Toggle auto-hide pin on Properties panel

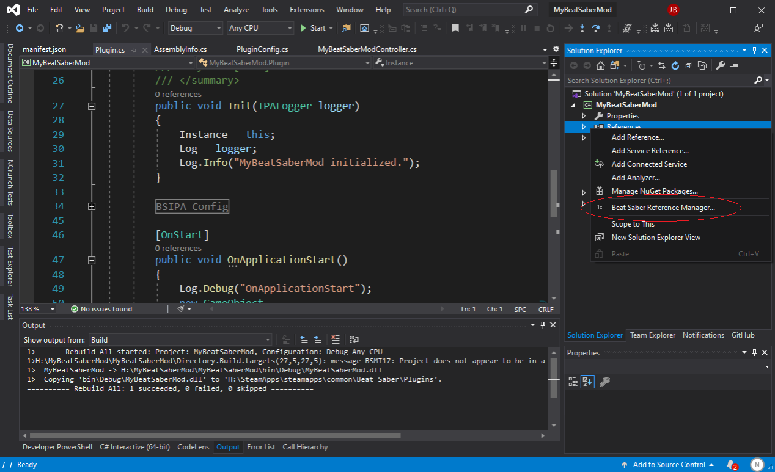coord(755,353)
